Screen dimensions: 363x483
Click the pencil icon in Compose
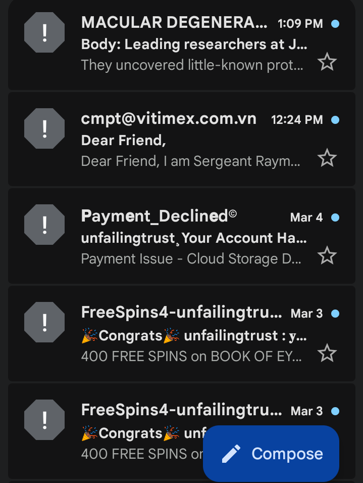[231, 454]
